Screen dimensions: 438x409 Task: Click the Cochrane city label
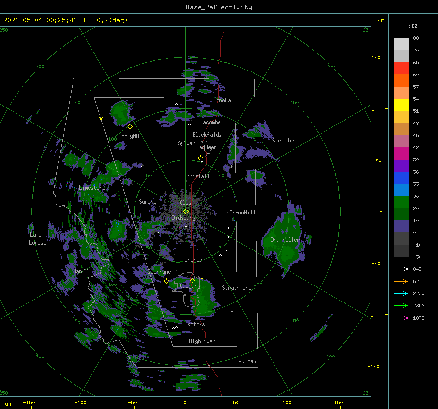point(159,272)
